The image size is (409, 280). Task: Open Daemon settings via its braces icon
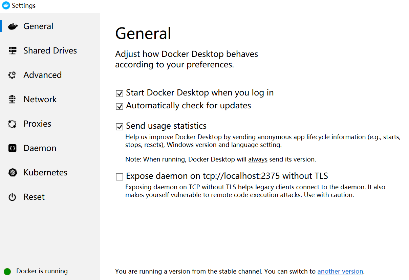[x=13, y=148]
